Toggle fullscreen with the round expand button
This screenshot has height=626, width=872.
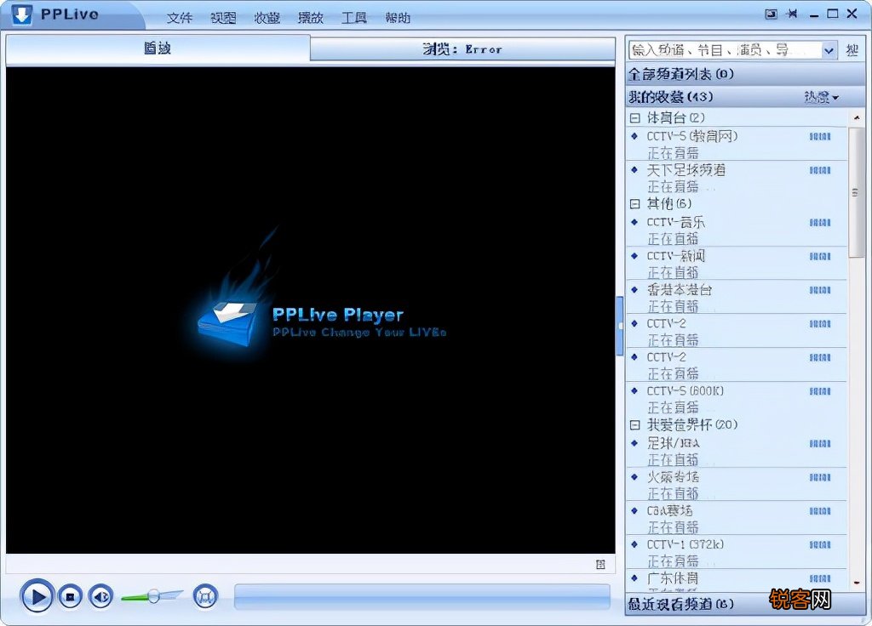click(x=205, y=596)
